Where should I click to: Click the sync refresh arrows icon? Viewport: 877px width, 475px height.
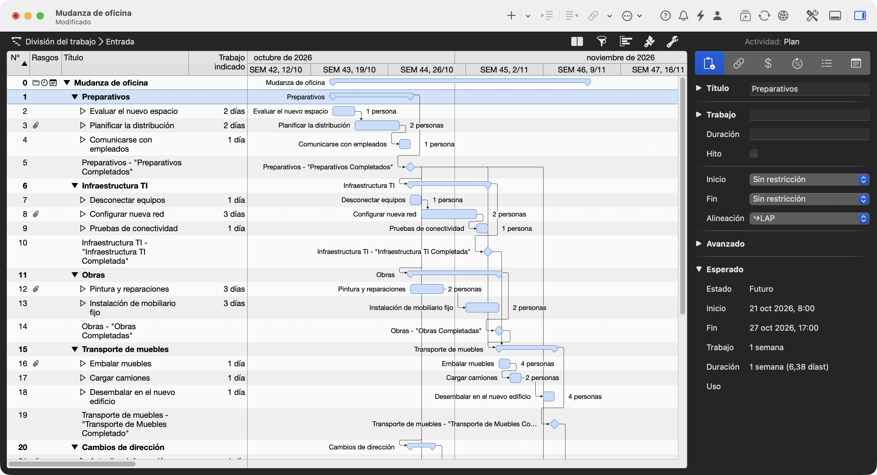764,16
